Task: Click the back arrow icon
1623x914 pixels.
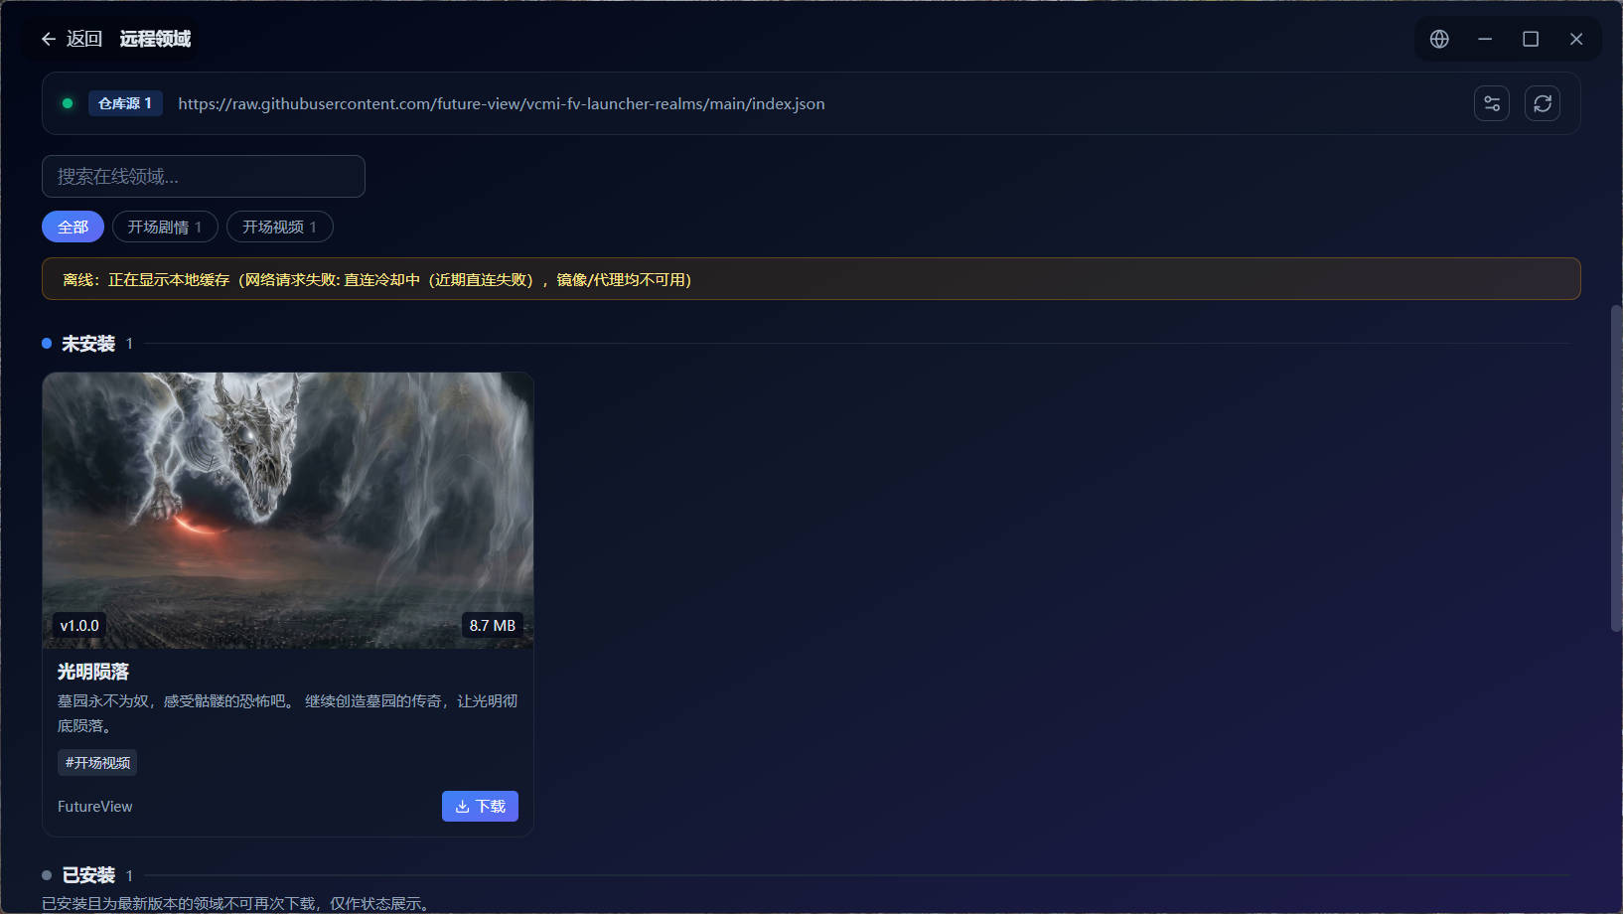Action: point(48,39)
